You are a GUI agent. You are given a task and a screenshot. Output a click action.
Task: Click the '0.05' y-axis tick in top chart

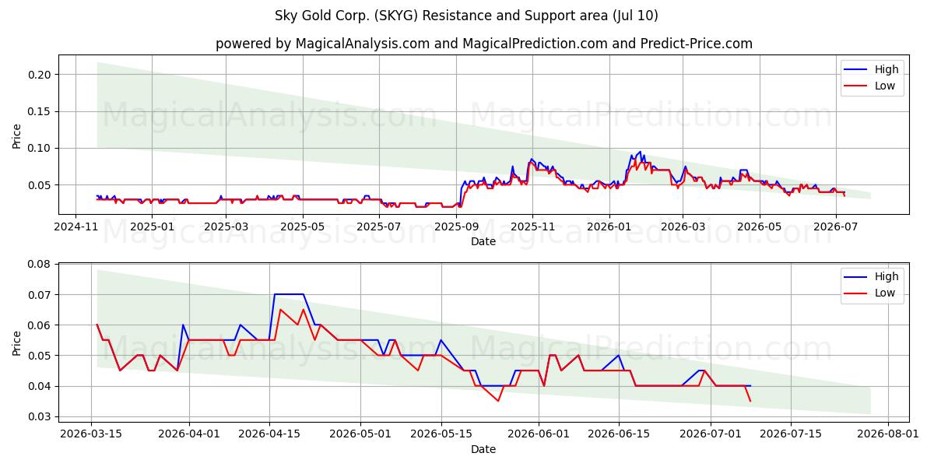pyautogui.click(x=40, y=185)
